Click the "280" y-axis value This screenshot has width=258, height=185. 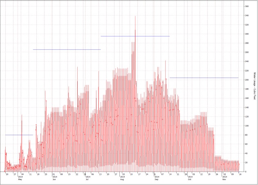247,43
